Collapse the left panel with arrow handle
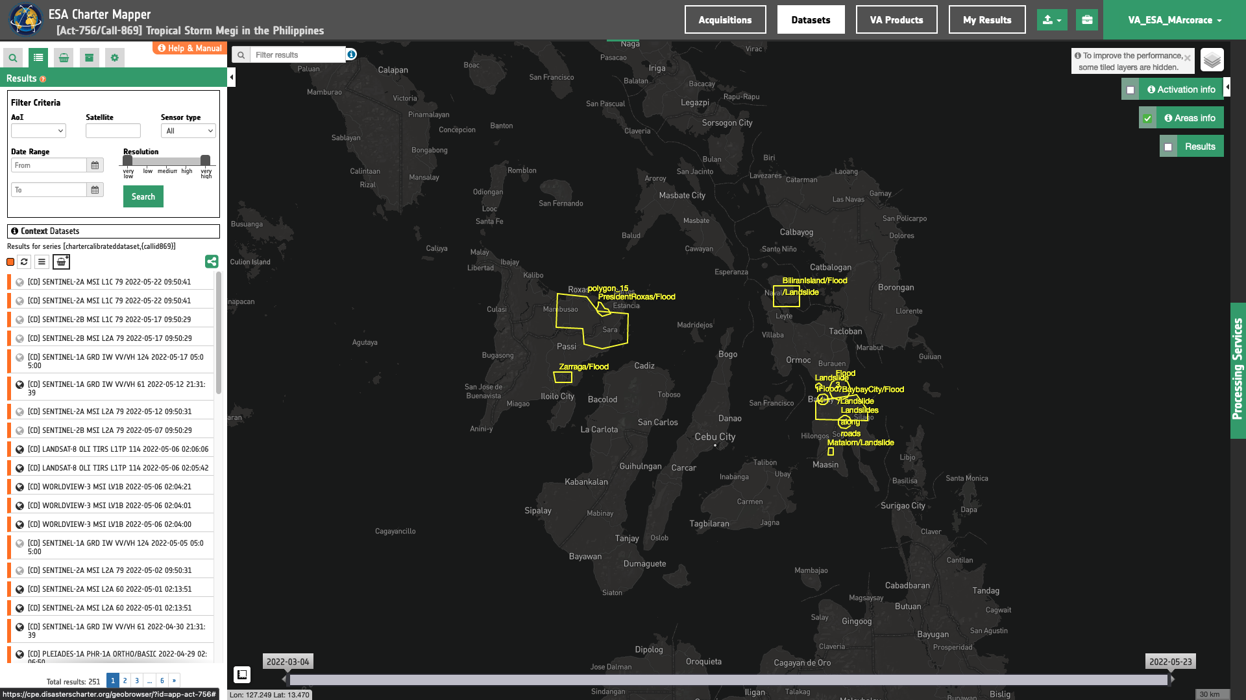 (231, 77)
